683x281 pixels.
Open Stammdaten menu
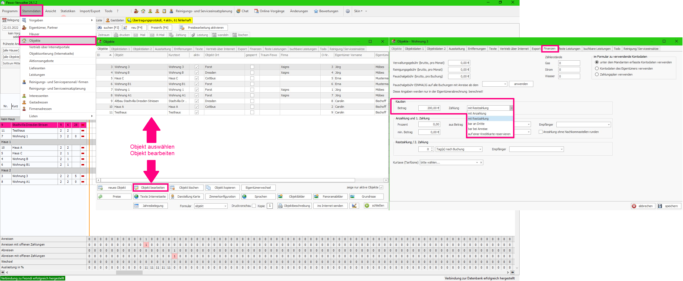coord(31,11)
